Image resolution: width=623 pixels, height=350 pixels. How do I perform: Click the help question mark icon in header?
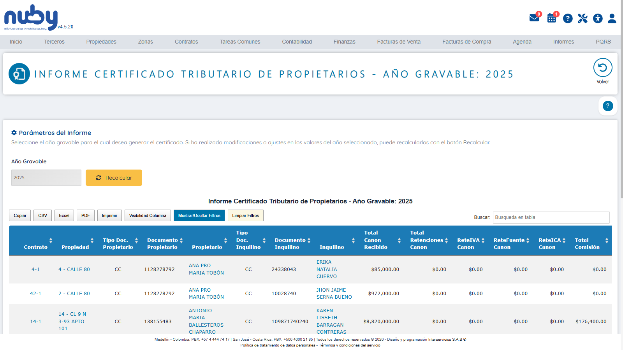(568, 18)
